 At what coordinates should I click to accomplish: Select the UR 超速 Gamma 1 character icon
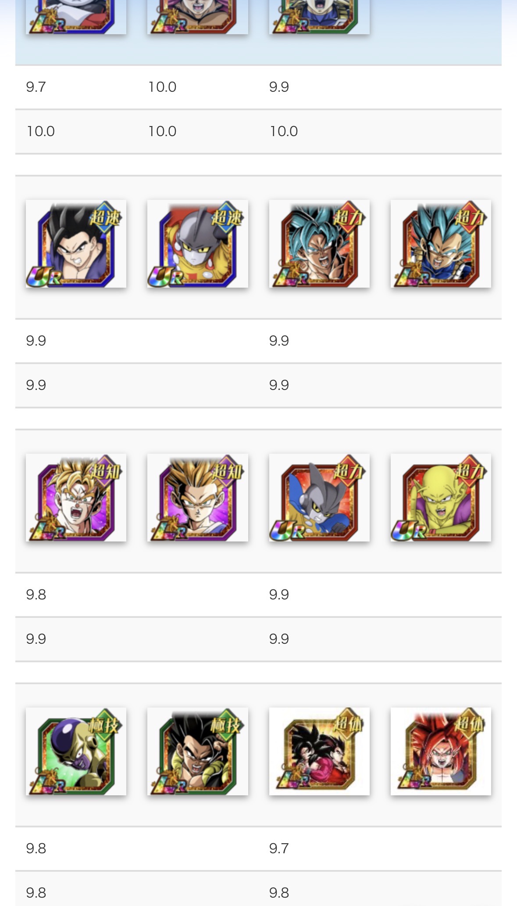click(x=198, y=244)
